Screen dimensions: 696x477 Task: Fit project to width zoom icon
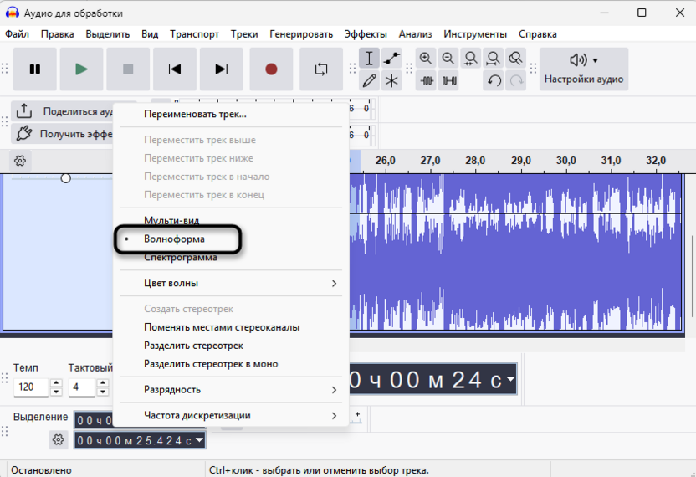(494, 59)
